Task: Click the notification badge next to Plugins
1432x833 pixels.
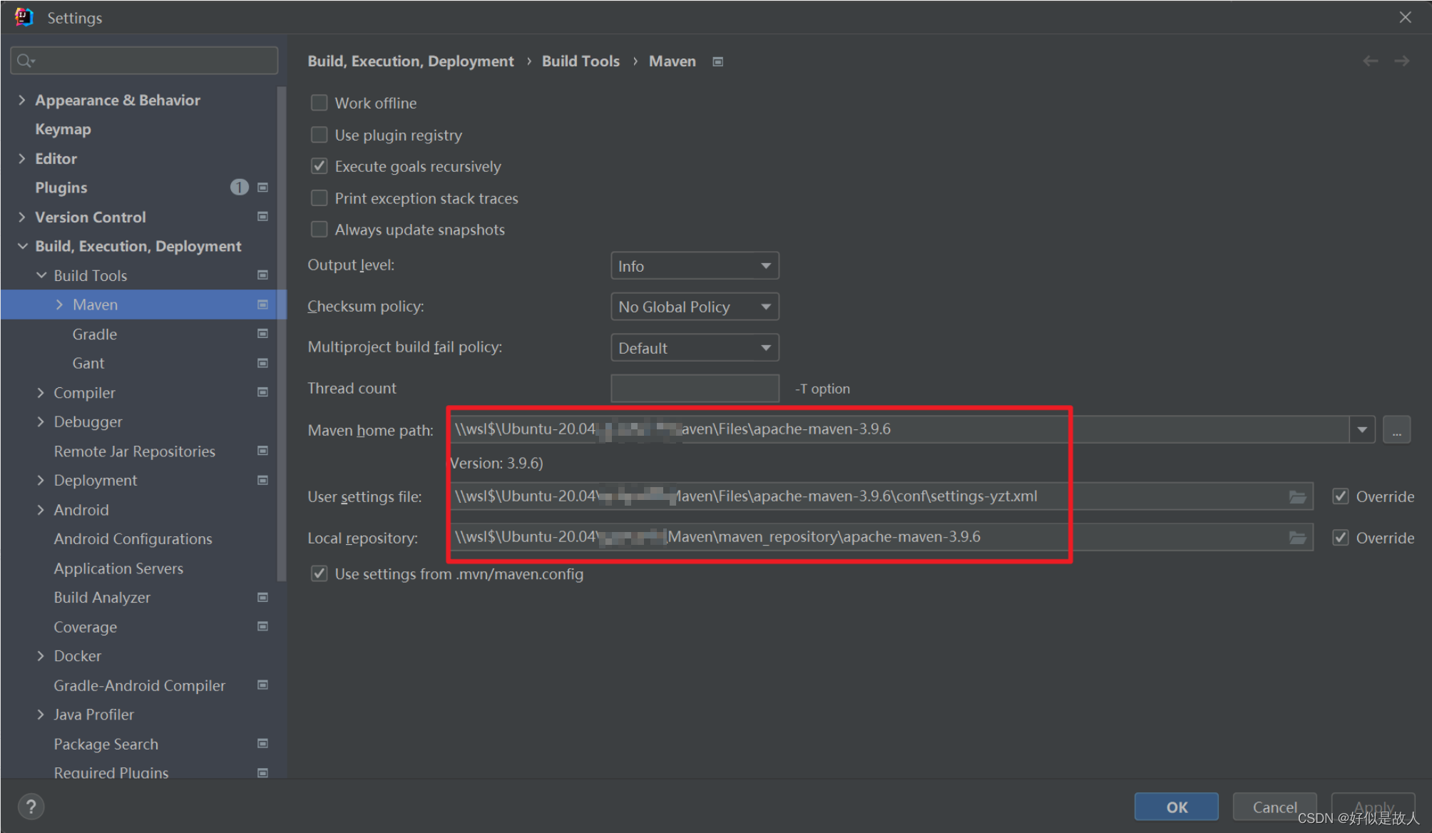Action: [239, 187]
